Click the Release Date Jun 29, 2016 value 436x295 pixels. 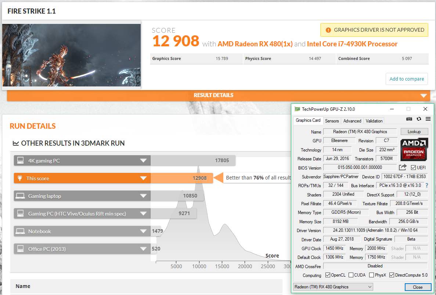tap(337, 159)
